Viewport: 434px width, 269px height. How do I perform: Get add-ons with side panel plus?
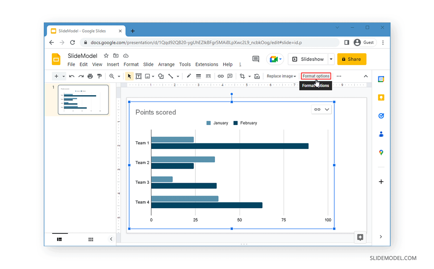[381, 182]
